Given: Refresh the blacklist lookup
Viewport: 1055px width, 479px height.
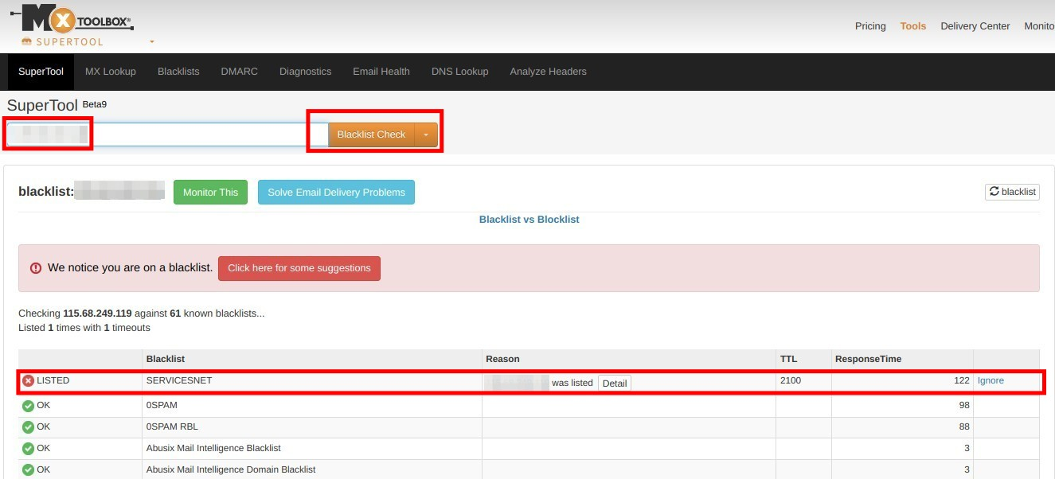Looking at the screenshot, I should 1012,191.
